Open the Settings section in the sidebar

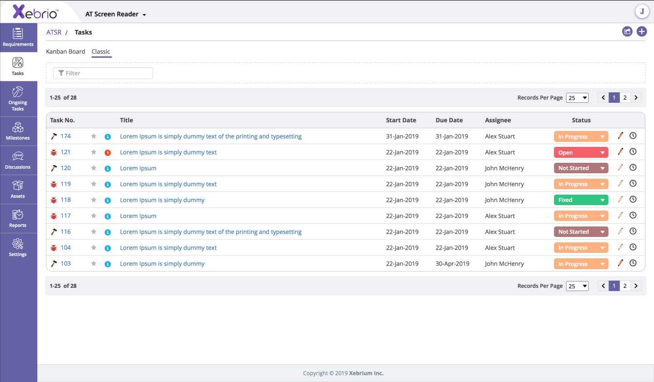pyautogui.click(x=18, y=247)
